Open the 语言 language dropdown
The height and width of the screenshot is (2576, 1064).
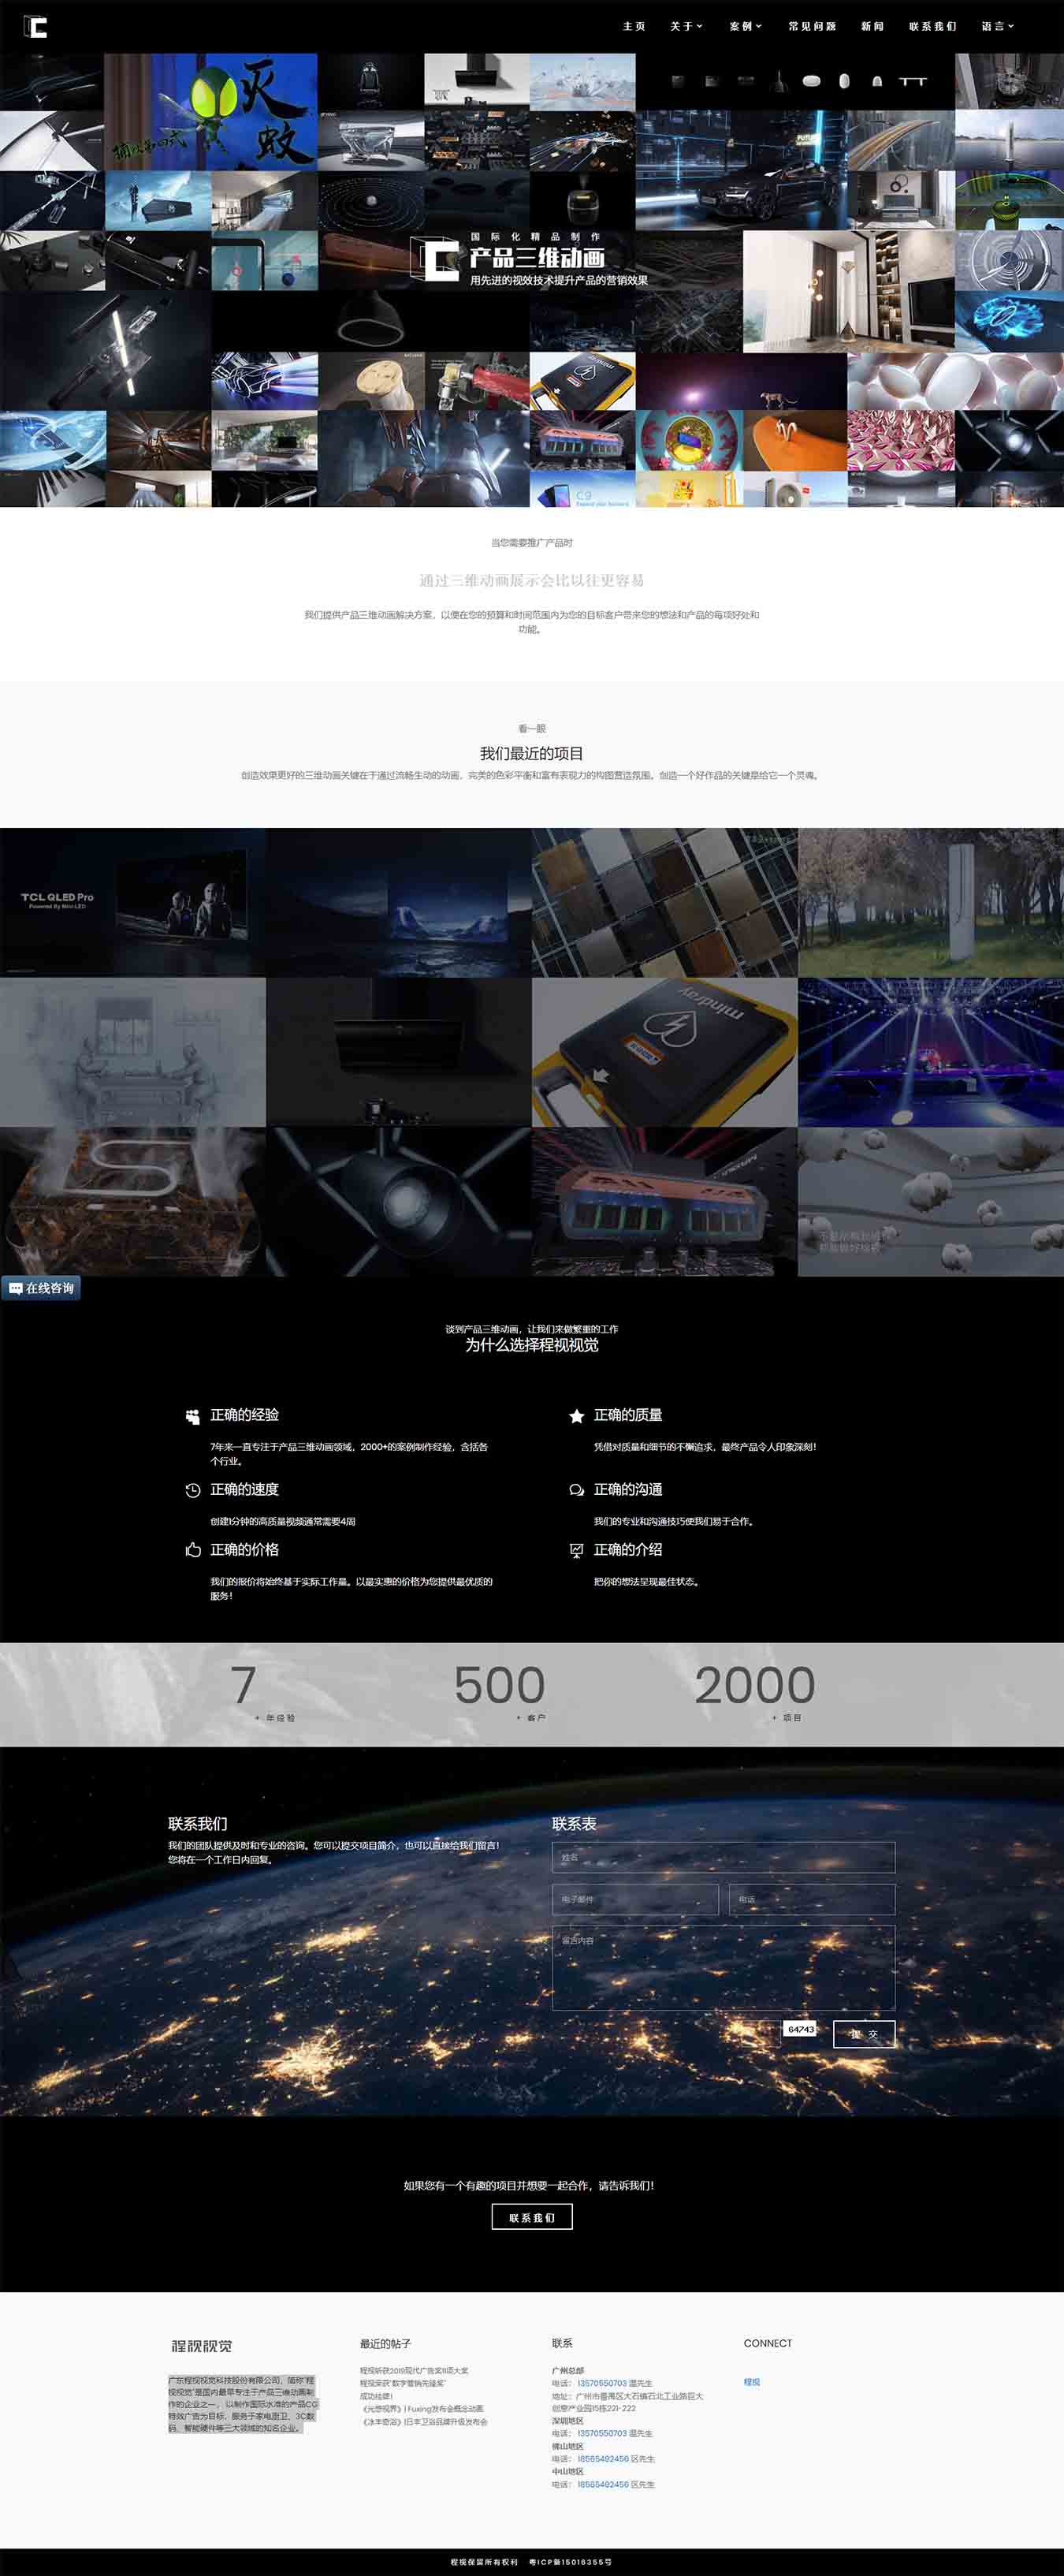(x=997, y=27)
